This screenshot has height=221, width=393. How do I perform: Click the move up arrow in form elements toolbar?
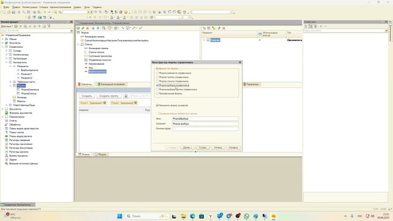click(93, 28)
